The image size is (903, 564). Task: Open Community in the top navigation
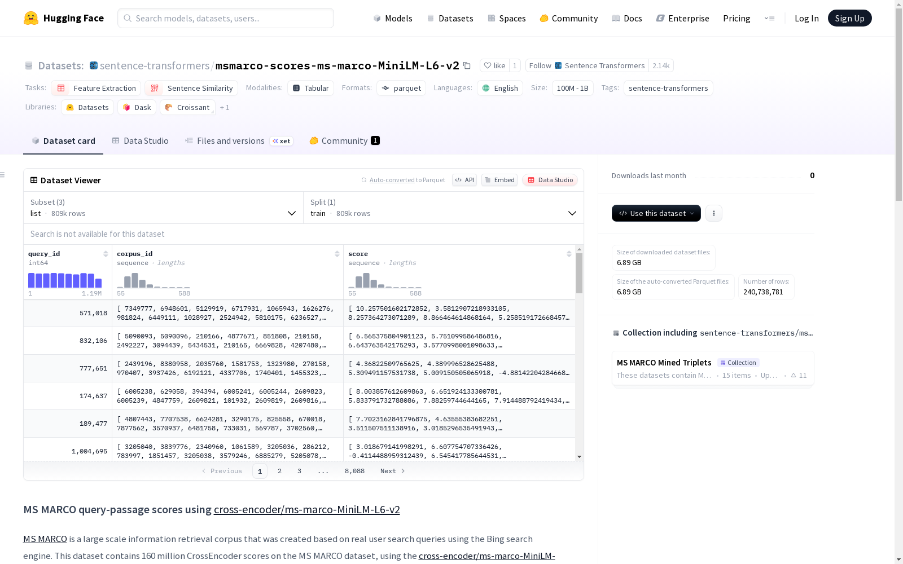569,18
